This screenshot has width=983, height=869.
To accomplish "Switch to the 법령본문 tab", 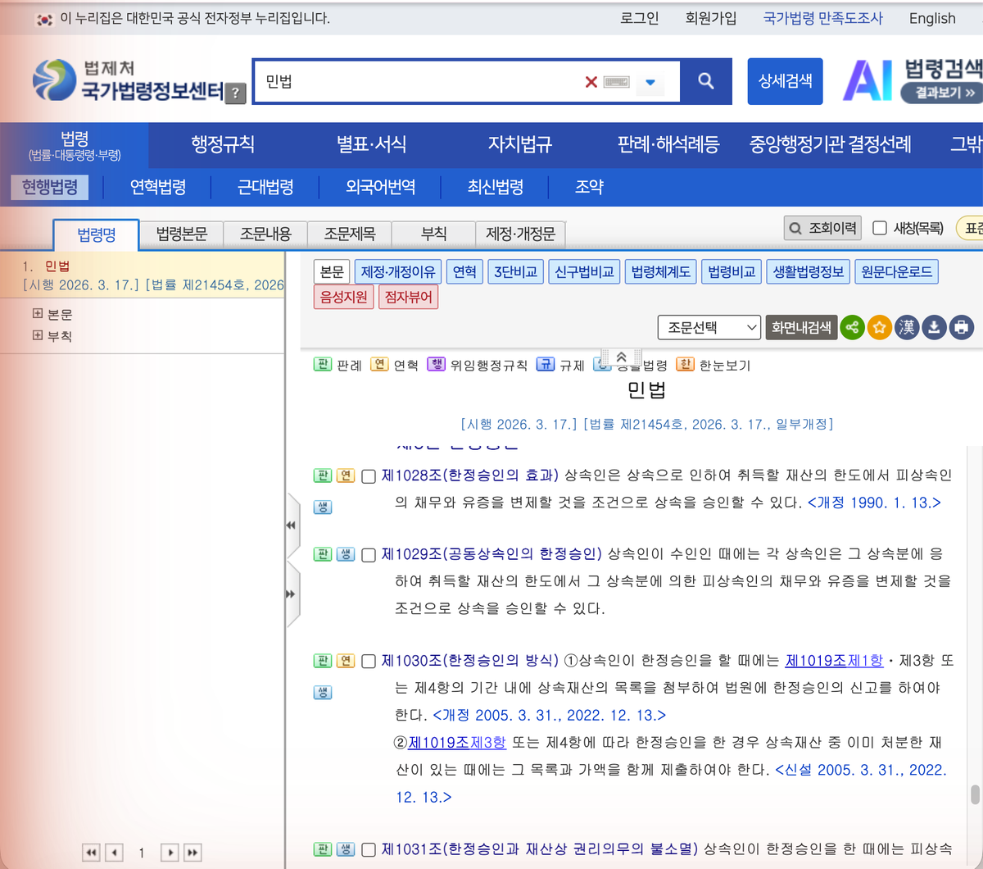I will point(182,234).
